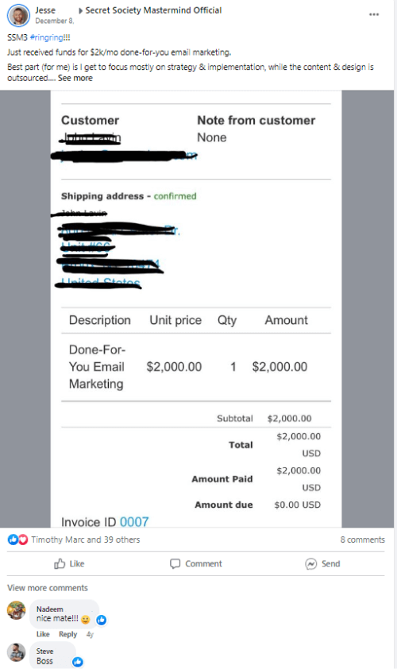
Task: Open Secret Society Mastermind Official group
Action: point(153,10)
